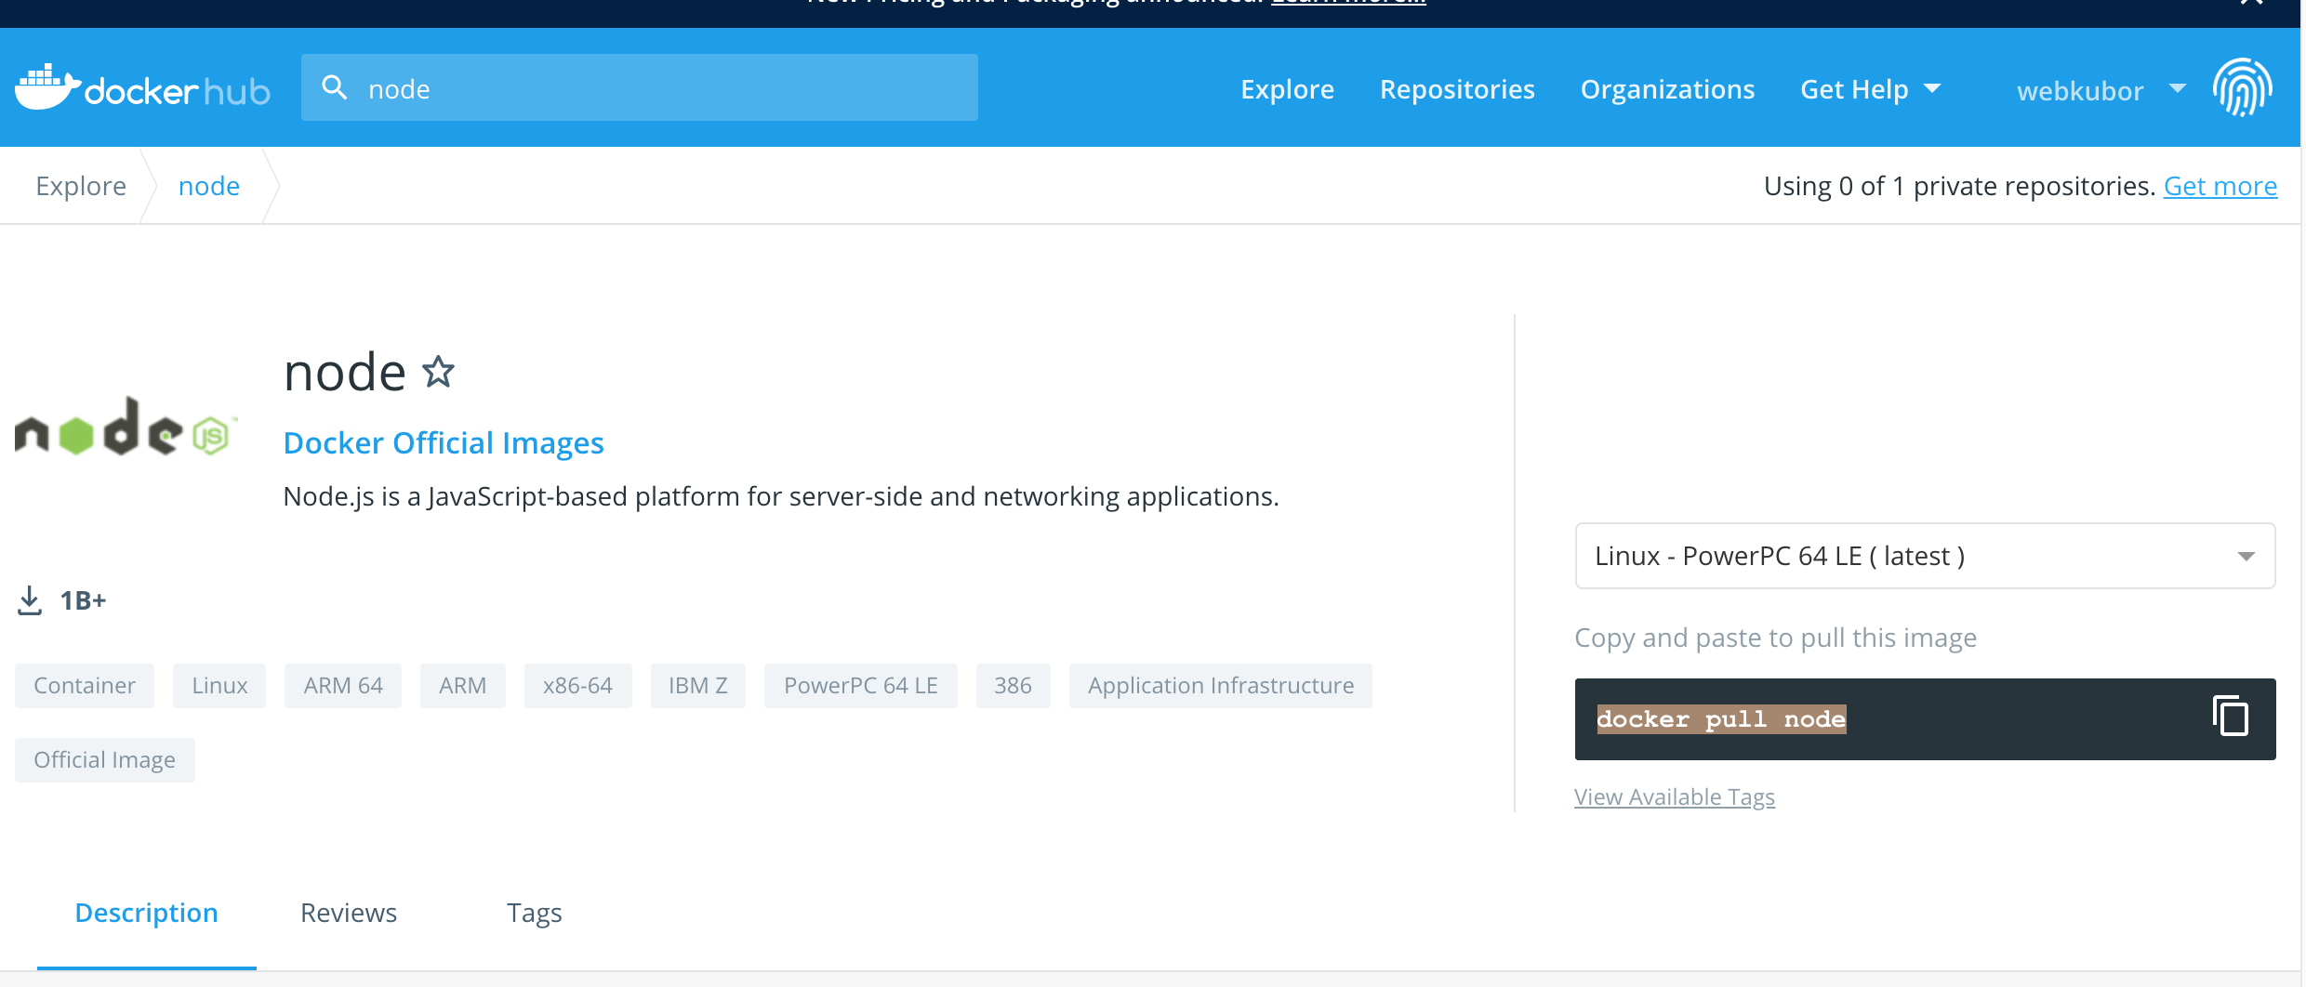
Task: Click the node.js logo thumbnail
Action: pyautogui.click(x=126, y=428)
